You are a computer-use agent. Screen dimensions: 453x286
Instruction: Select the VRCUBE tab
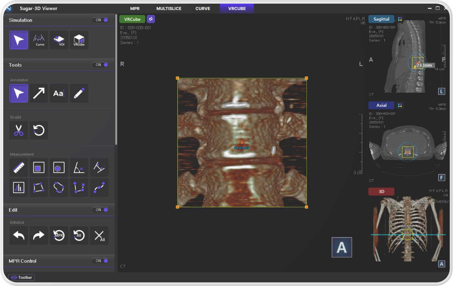[237, 9]
